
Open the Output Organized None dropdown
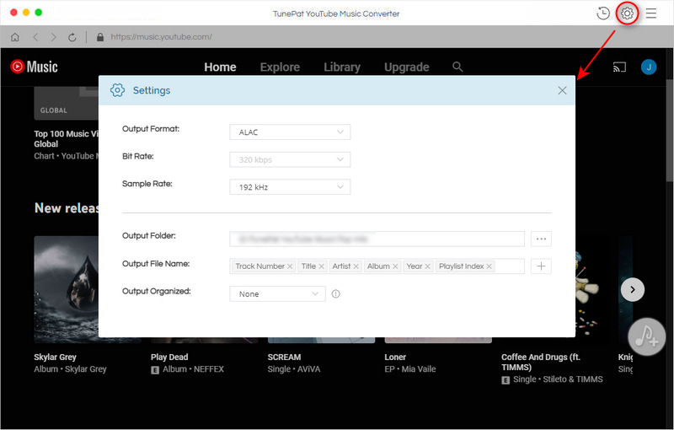pyautogui.click(x=277, y=293)
